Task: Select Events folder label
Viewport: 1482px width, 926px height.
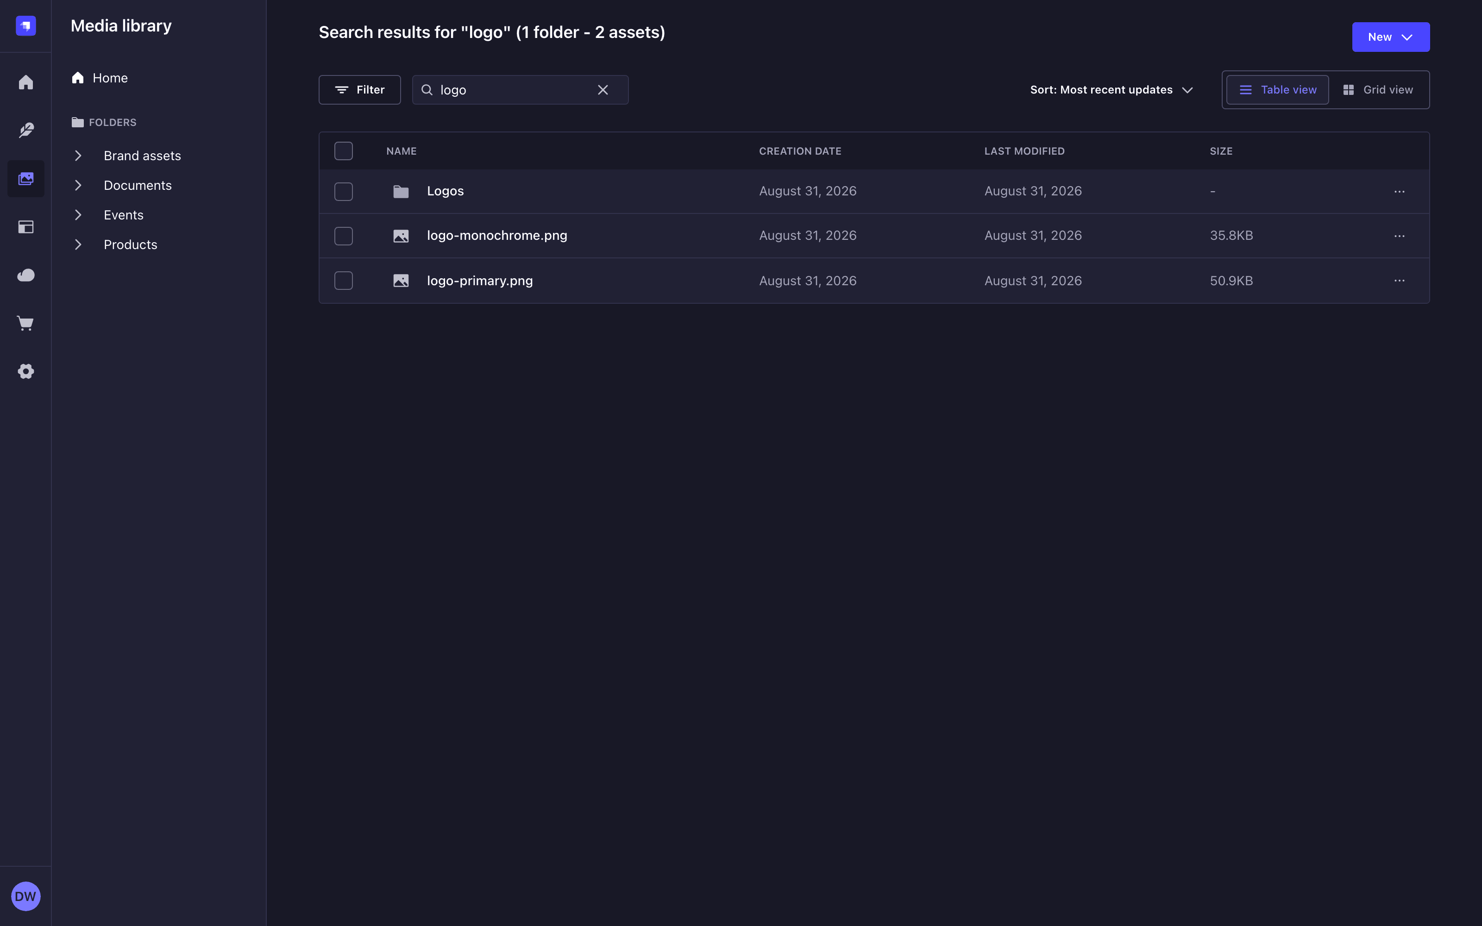Action: point(124,215)
